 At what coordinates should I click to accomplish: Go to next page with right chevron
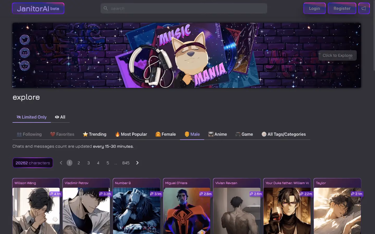[x=137, y=163]
